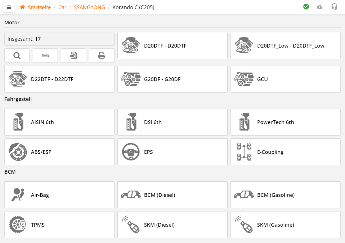Click the home icon in breadcrumb
This screenshot has width=345, height=243.
pyautogui.click(x=22, y=7)
